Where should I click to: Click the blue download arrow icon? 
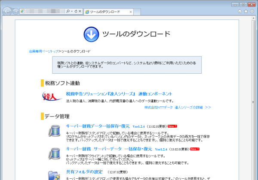91,34
